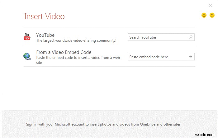This screenshot has height=138, width=218.
Task: Send a frown with the sad face
Action: 212,15
